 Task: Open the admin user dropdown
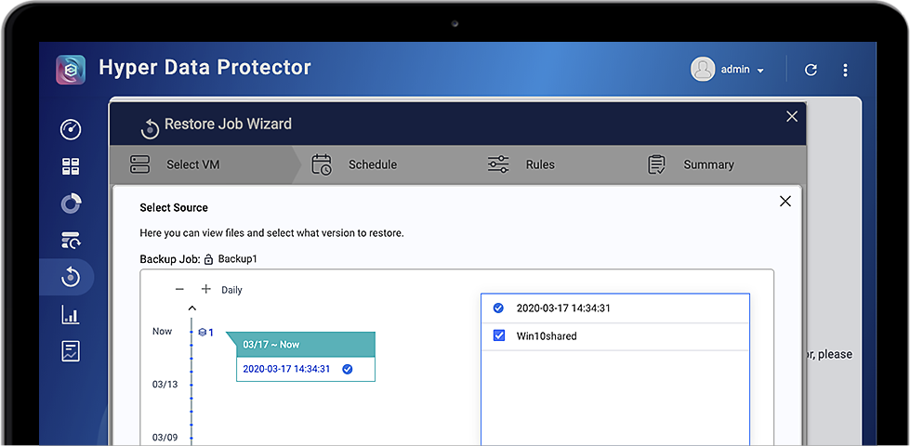(x=728, y=70)
